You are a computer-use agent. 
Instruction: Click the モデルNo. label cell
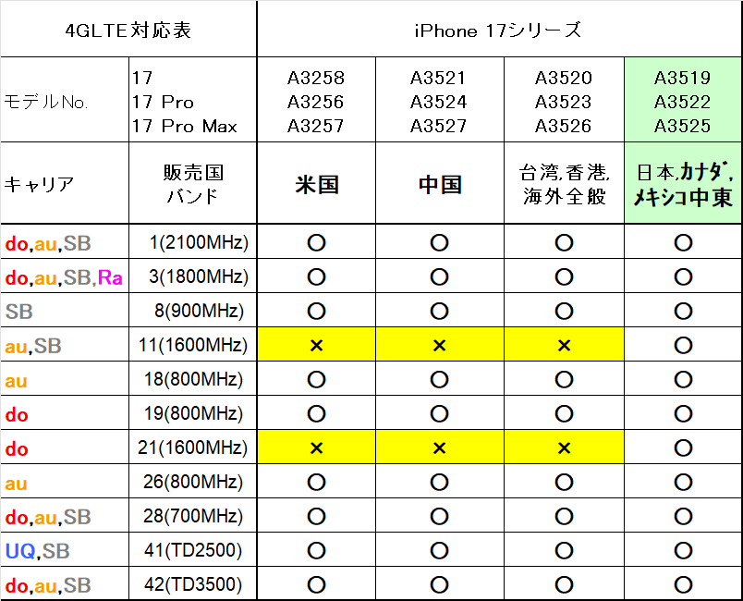(x=65, y=100)
